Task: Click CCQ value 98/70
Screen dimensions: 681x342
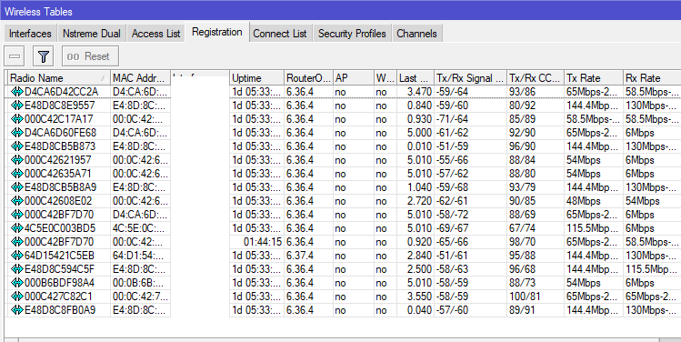Action: (x=523, y=242)
